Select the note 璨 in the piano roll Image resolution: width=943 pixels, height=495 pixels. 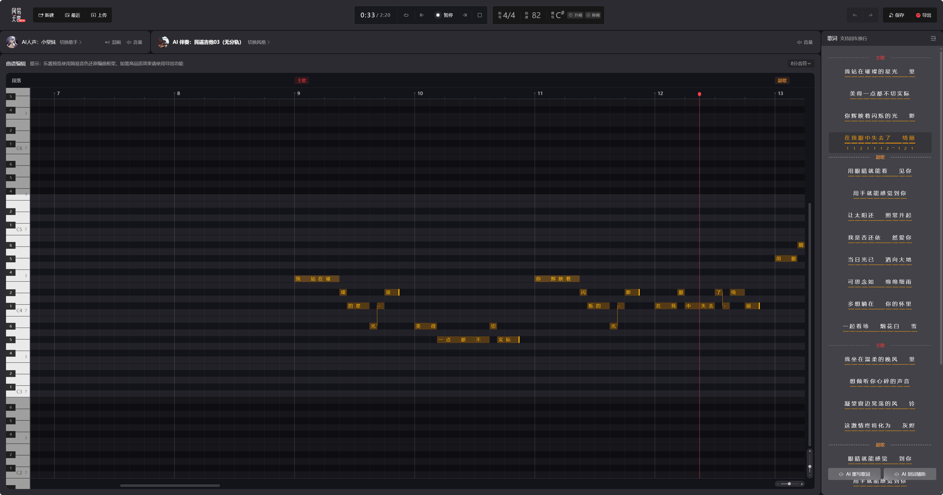[x=343, y=292]
